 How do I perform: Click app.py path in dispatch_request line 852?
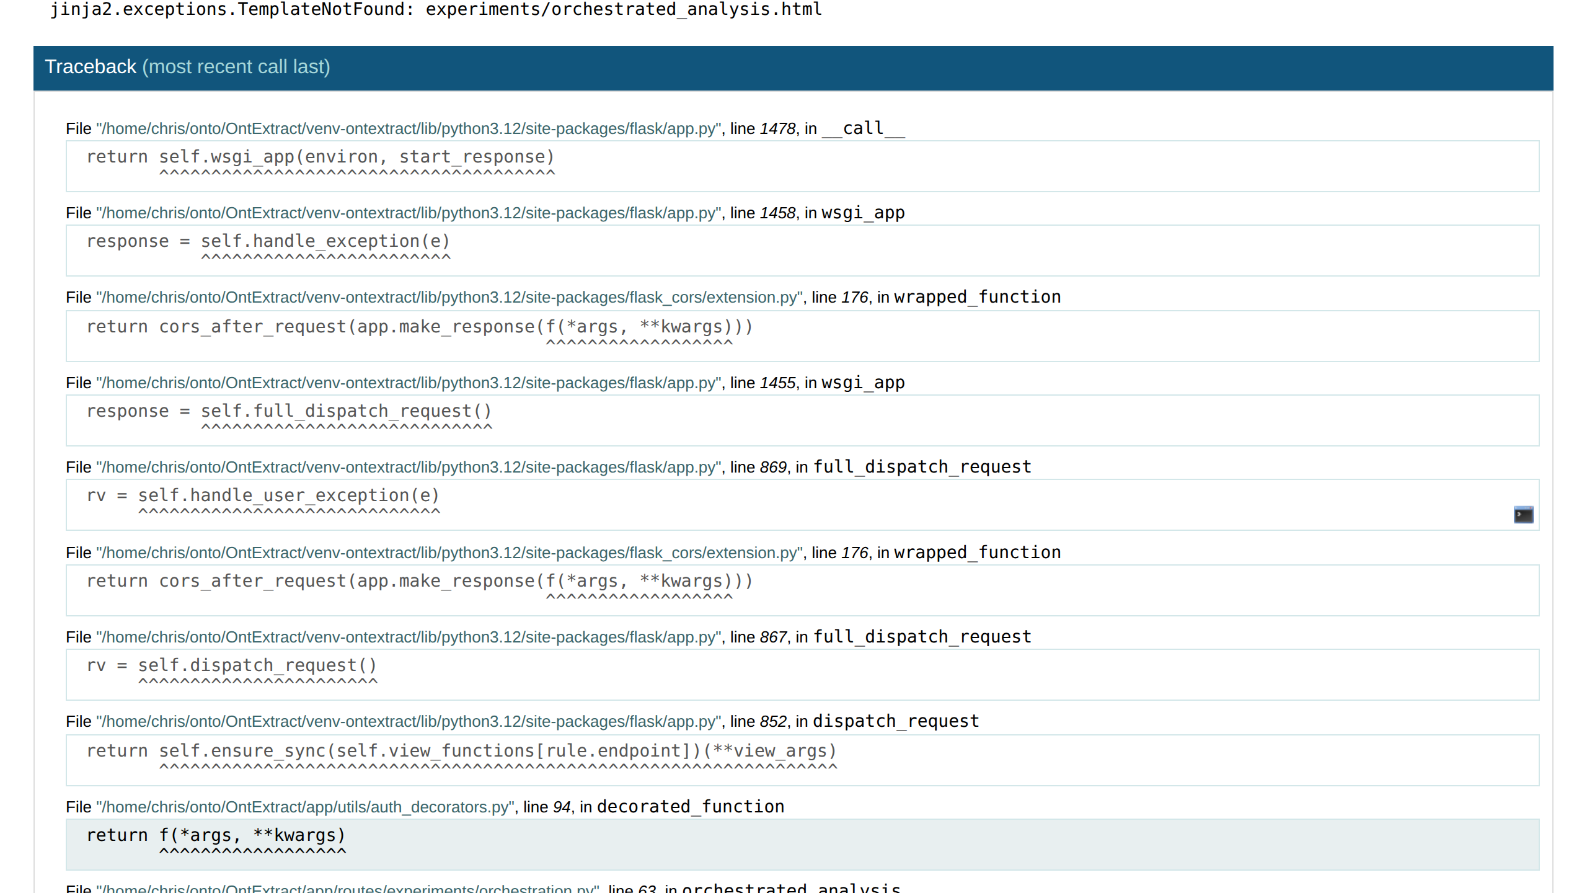409,722
